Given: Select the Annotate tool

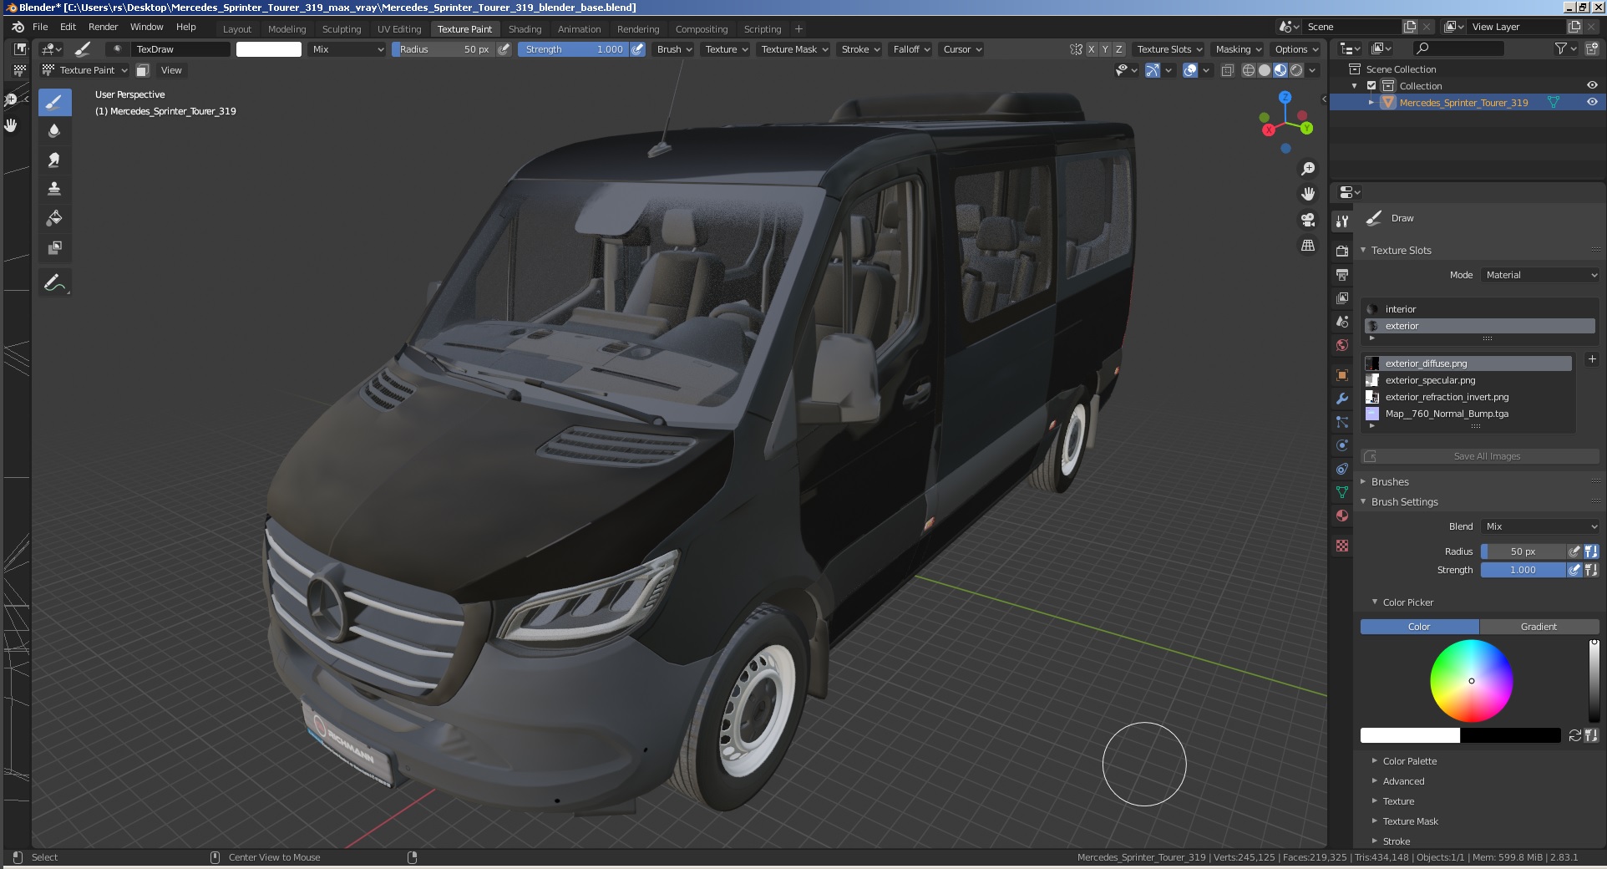Looking at the screenshot, I should [x=54, y=283].
